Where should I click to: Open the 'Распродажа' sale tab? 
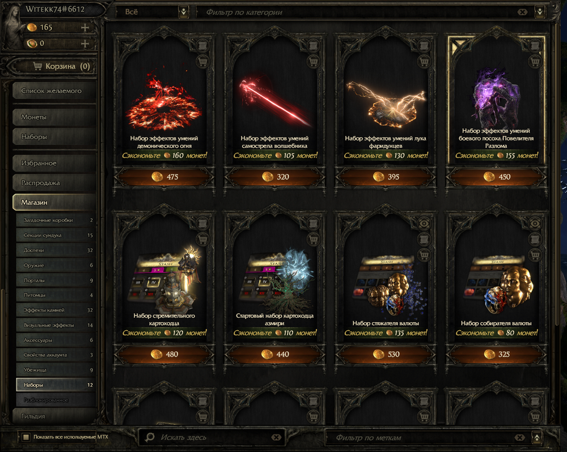pyautogui.click(x=54, y=183)
